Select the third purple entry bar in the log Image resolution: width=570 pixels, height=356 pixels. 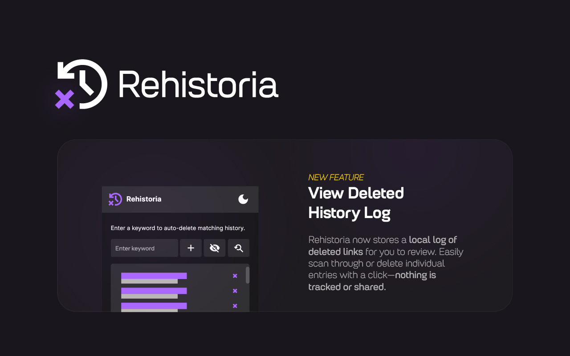tap(154, 306)
